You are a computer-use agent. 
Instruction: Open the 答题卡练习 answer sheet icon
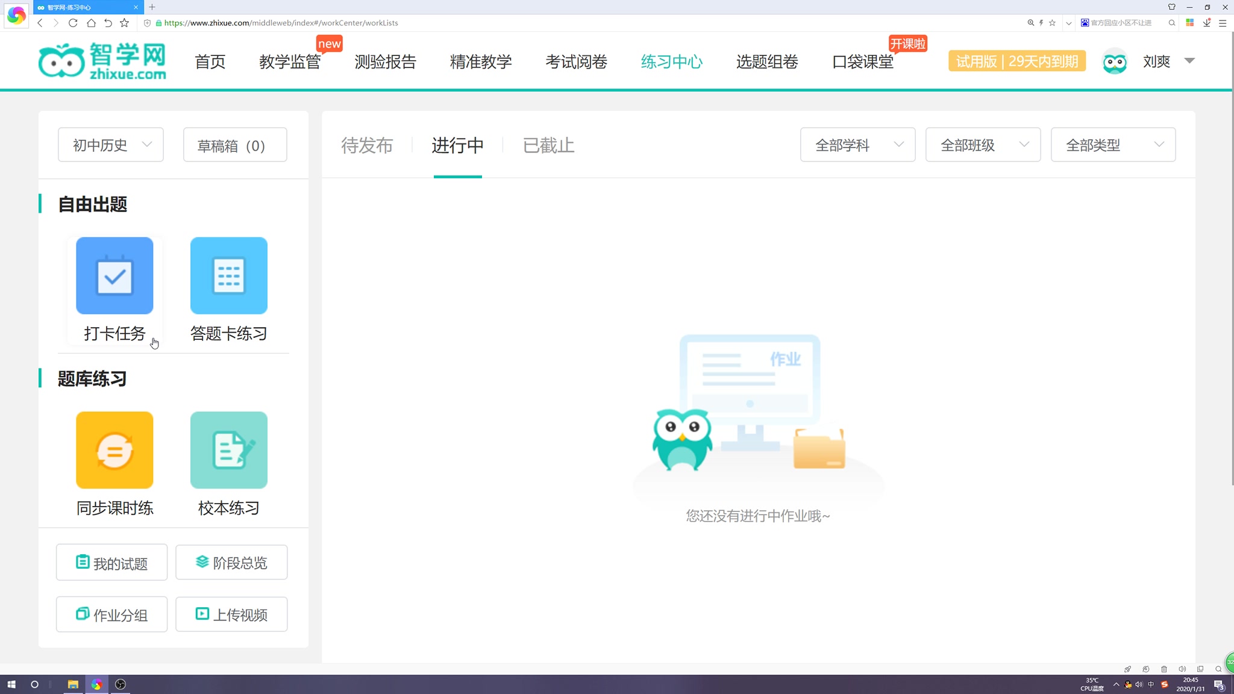click(x=228, y=276)
